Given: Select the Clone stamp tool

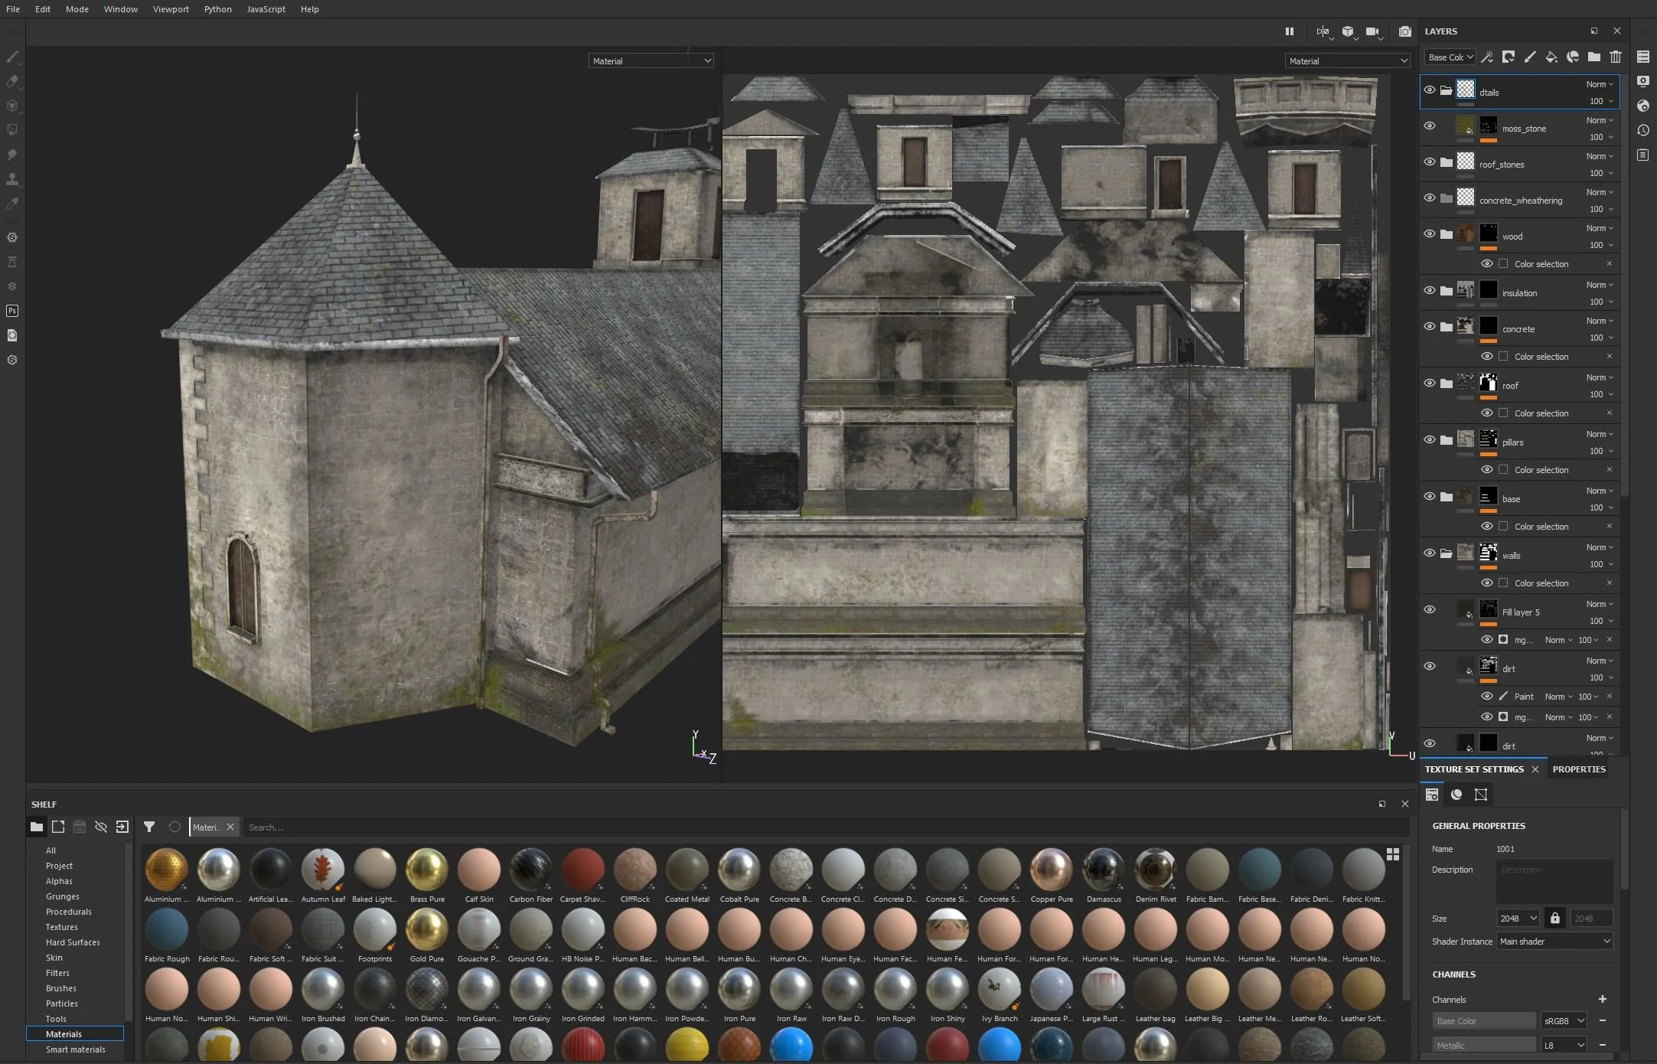Looking at the screenshot, I should coord(12,179).
